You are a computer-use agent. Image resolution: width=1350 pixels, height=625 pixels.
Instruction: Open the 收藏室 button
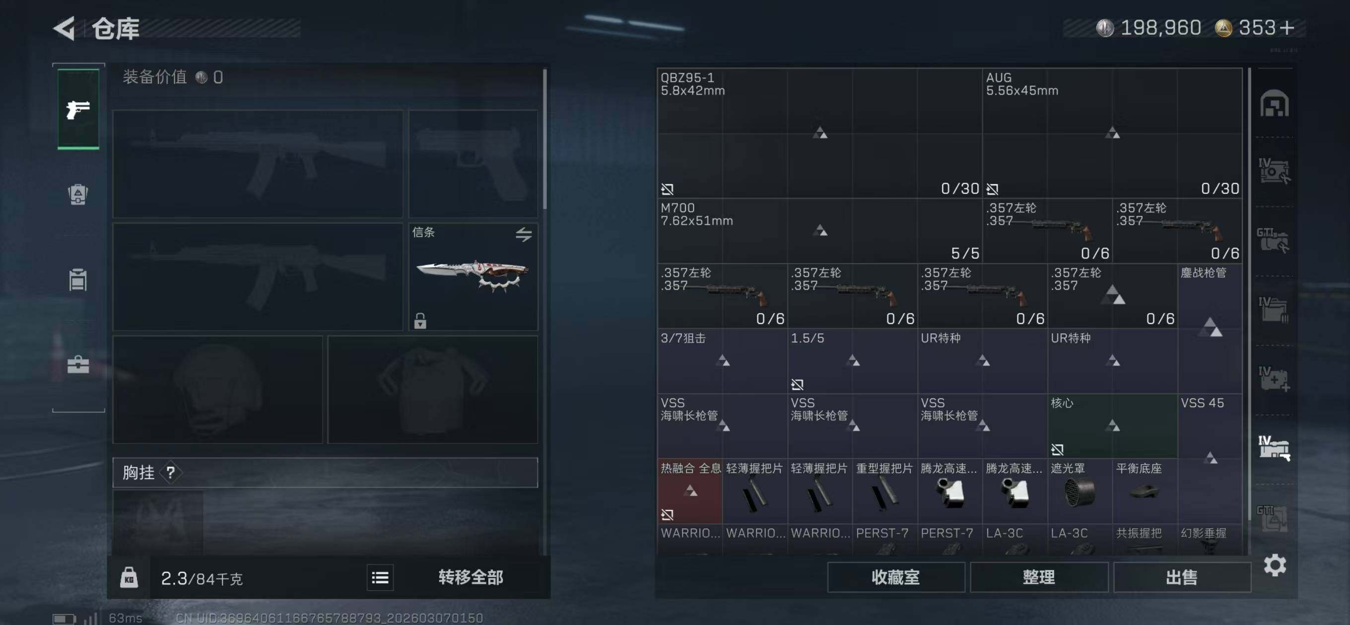[x=896, y=577]
